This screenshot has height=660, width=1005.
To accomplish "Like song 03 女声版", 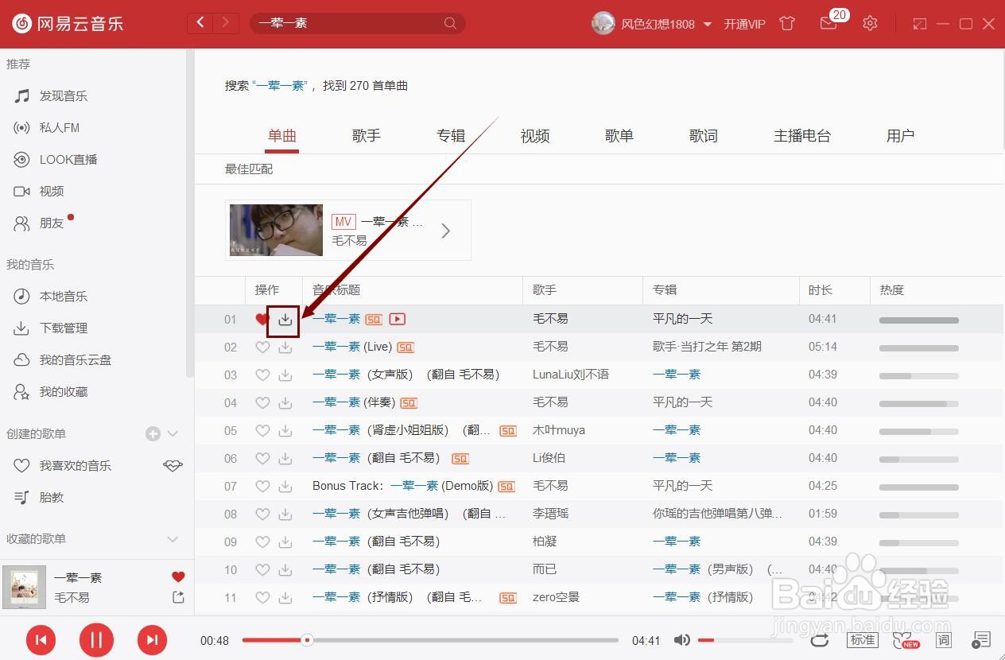I will 262,375.
